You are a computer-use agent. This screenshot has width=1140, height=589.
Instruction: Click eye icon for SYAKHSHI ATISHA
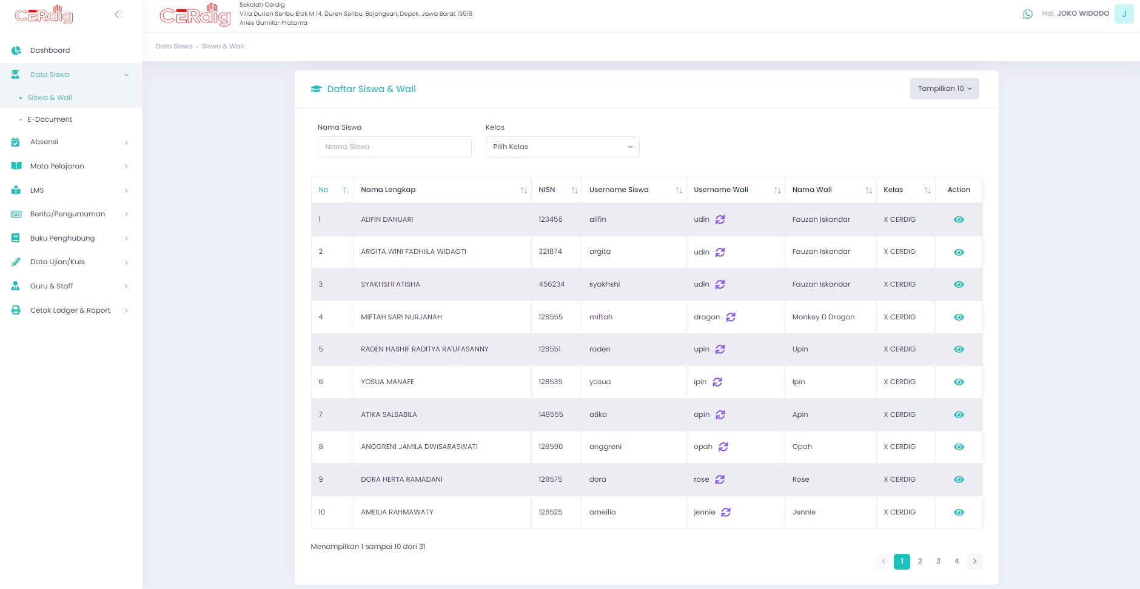959,284
